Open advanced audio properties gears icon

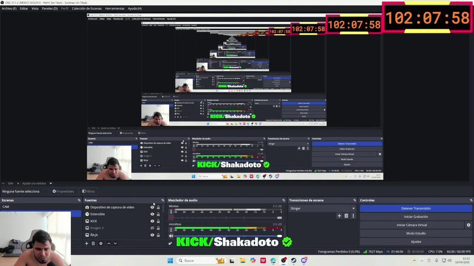(170, 243)
